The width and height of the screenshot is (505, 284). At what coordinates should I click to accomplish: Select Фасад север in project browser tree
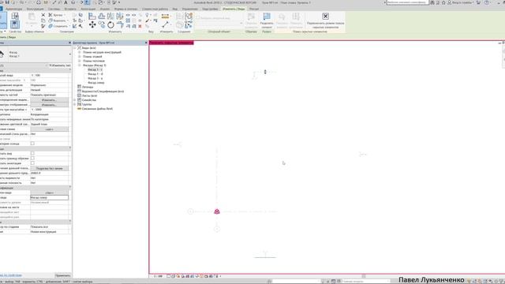96,83
